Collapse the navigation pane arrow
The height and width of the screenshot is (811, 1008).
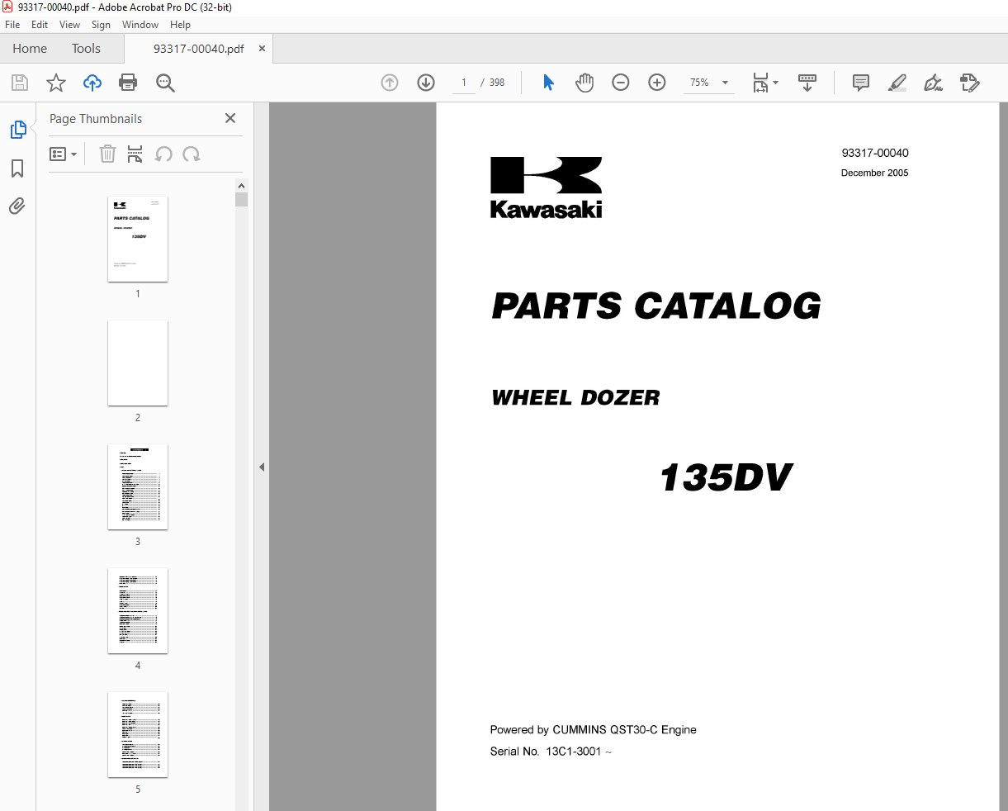tap(262, 467)
